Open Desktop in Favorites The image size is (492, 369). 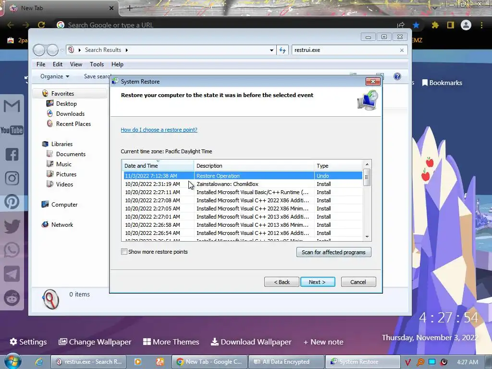[x=66, y=104]
